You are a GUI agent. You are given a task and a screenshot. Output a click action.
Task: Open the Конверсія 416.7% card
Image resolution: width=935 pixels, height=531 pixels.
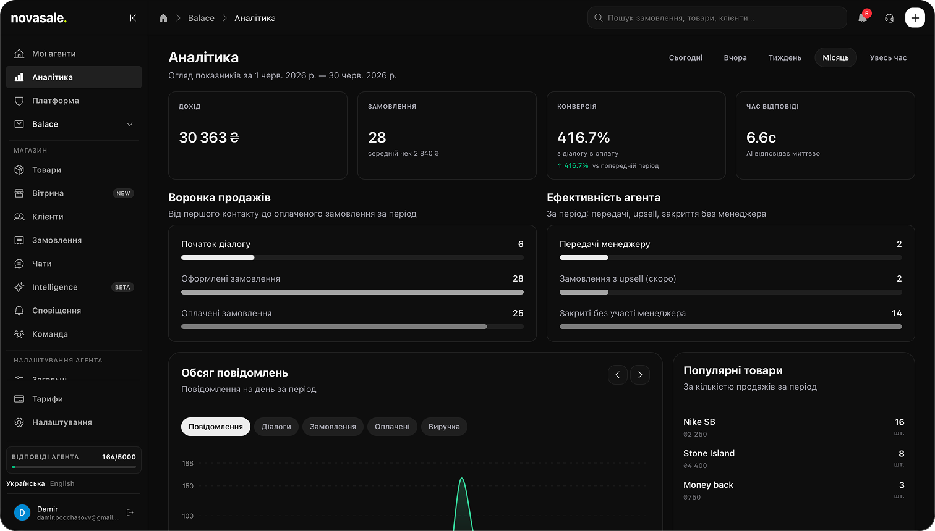click(636, 136)
